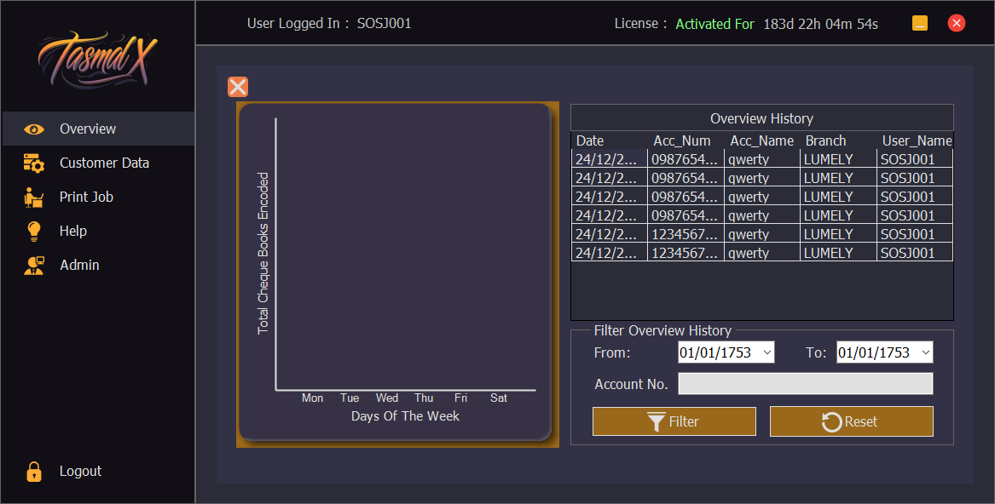The width and height of the screenshot is (995, 504).
Task: Click the Overview eye icon in sidebar
Action: click(34, 129)
